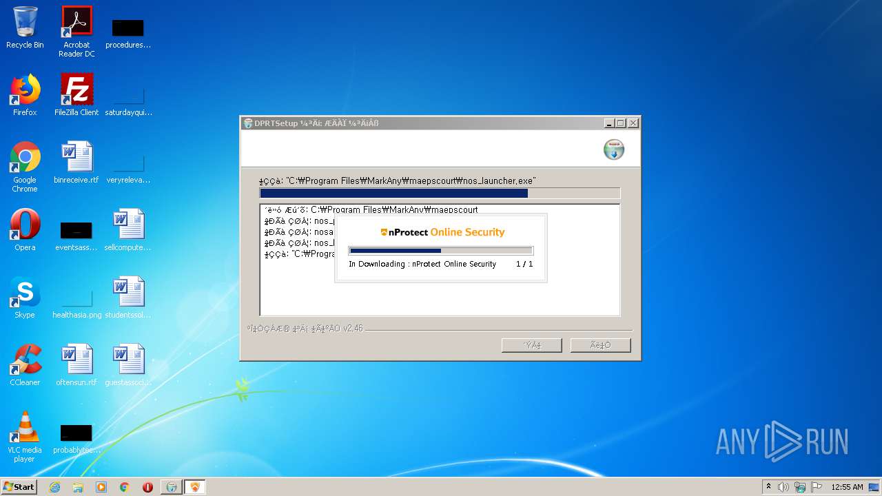Click the '1 / 1' download counter
Viewport: 882px width, 496px height.
click(524, 264)
